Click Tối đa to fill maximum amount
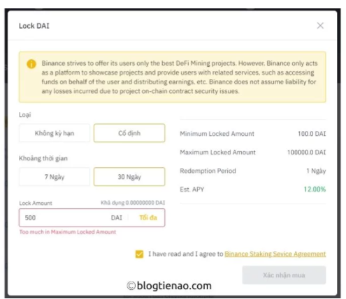The width and height of the screenshot is (346, 299). point(148,217)
